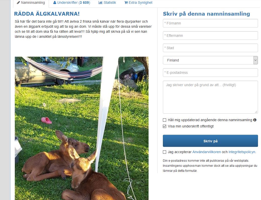Select the E-postadress field
The image size is (261, 200).
coord(210,73)
